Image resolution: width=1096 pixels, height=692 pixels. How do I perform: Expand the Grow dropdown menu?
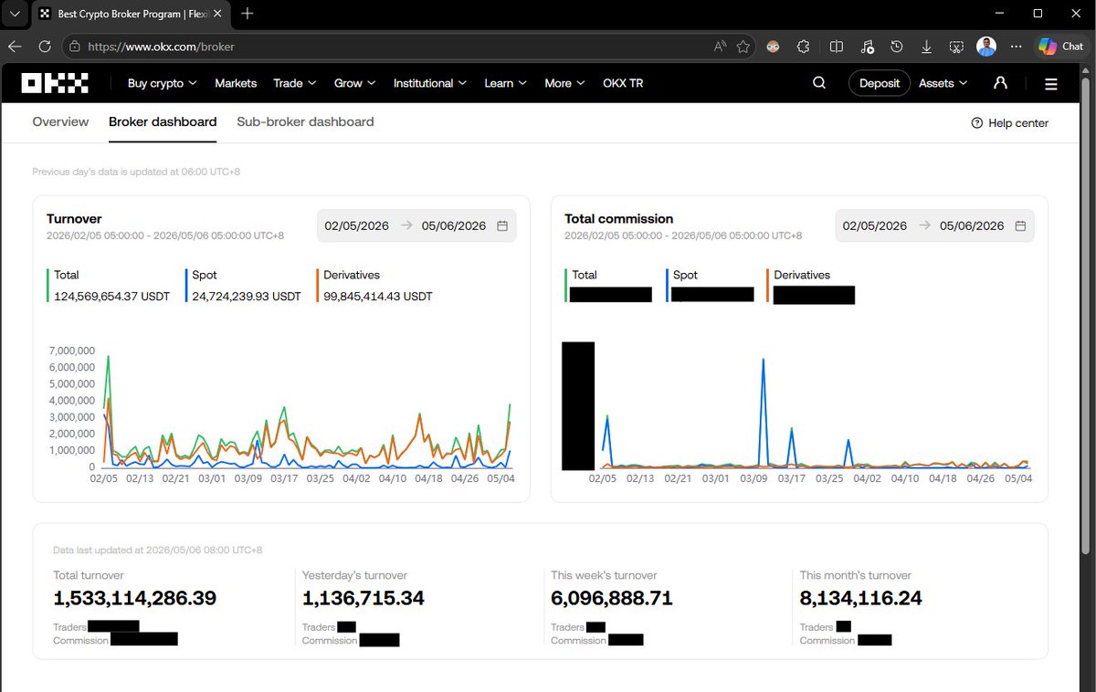tap(355, 83)
